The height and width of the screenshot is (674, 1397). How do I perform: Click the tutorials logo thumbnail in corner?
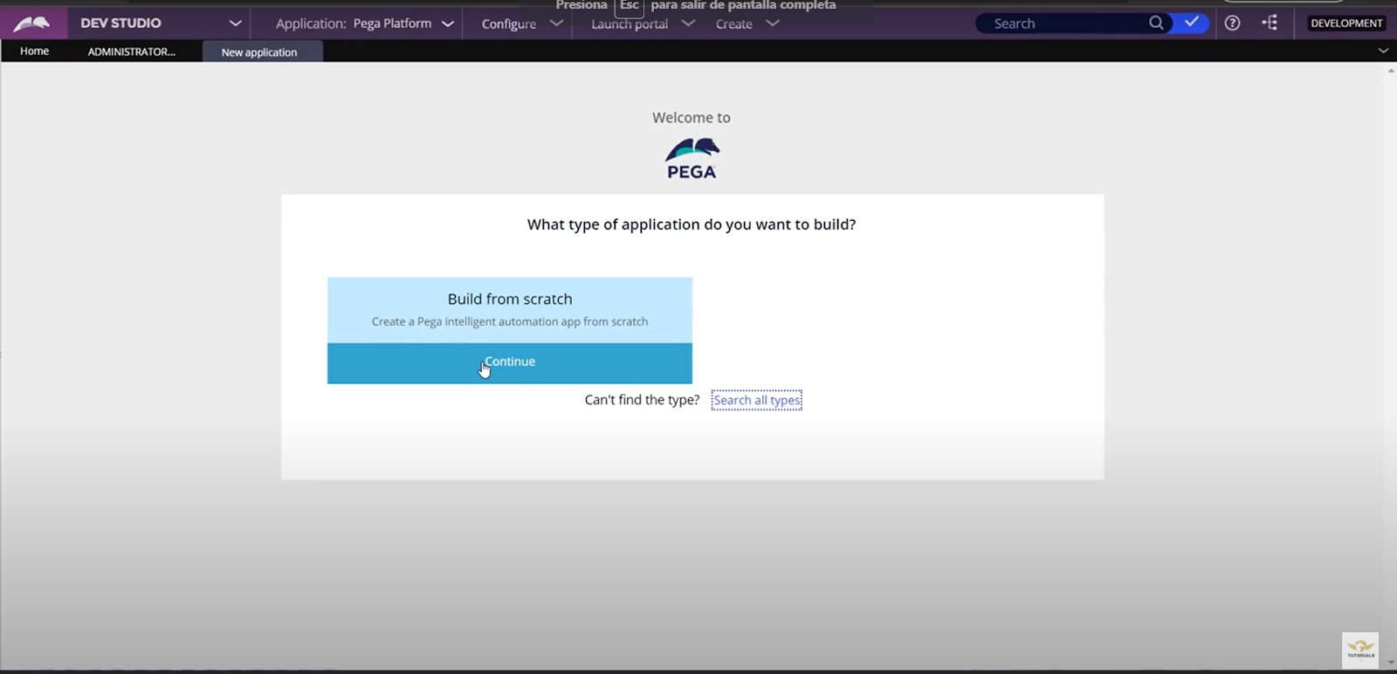(x=1360, y=650)
